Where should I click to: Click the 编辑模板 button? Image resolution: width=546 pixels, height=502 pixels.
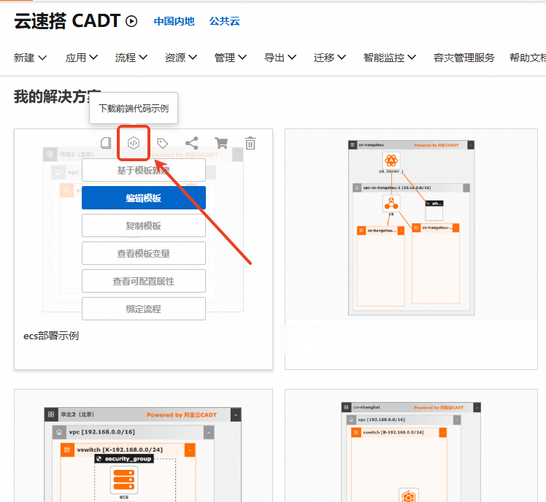pyautogui.click(x=144, y=198)
